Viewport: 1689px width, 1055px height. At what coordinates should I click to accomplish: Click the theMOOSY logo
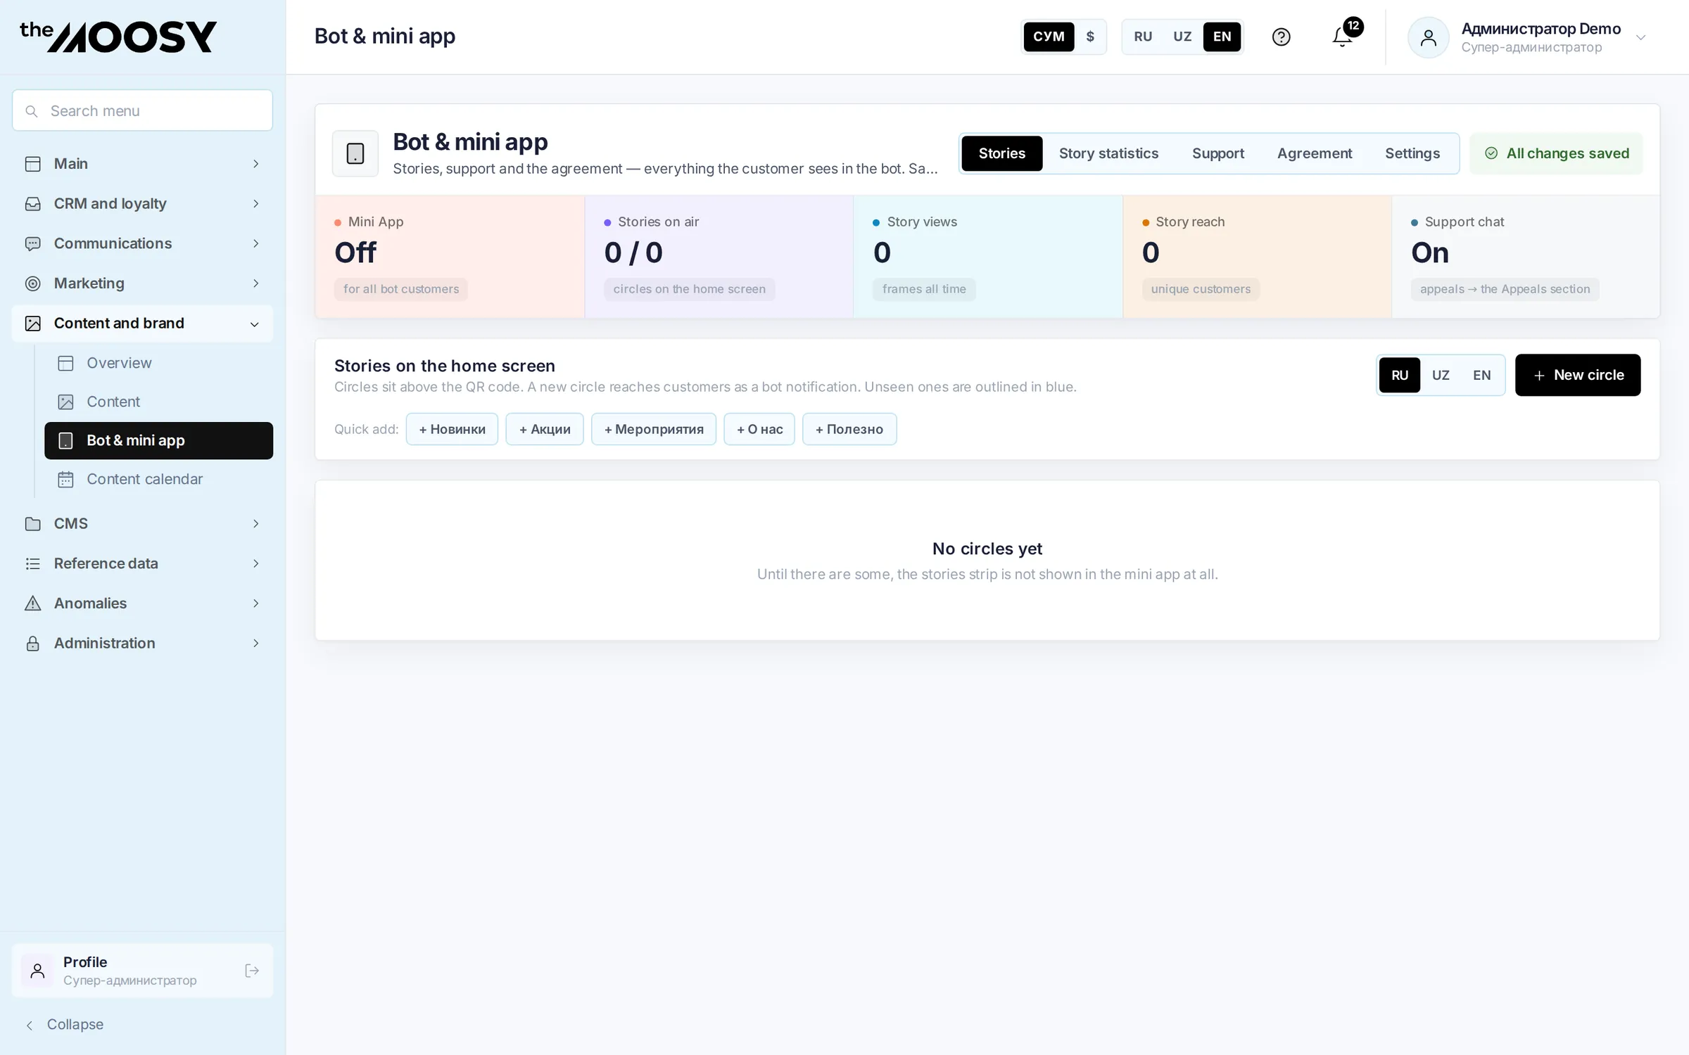pyautogui.click(x=118, y=37)
